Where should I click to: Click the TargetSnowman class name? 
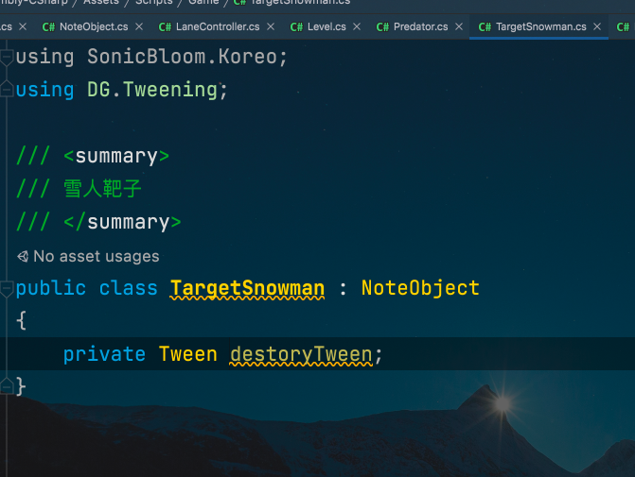pos(247,289)
